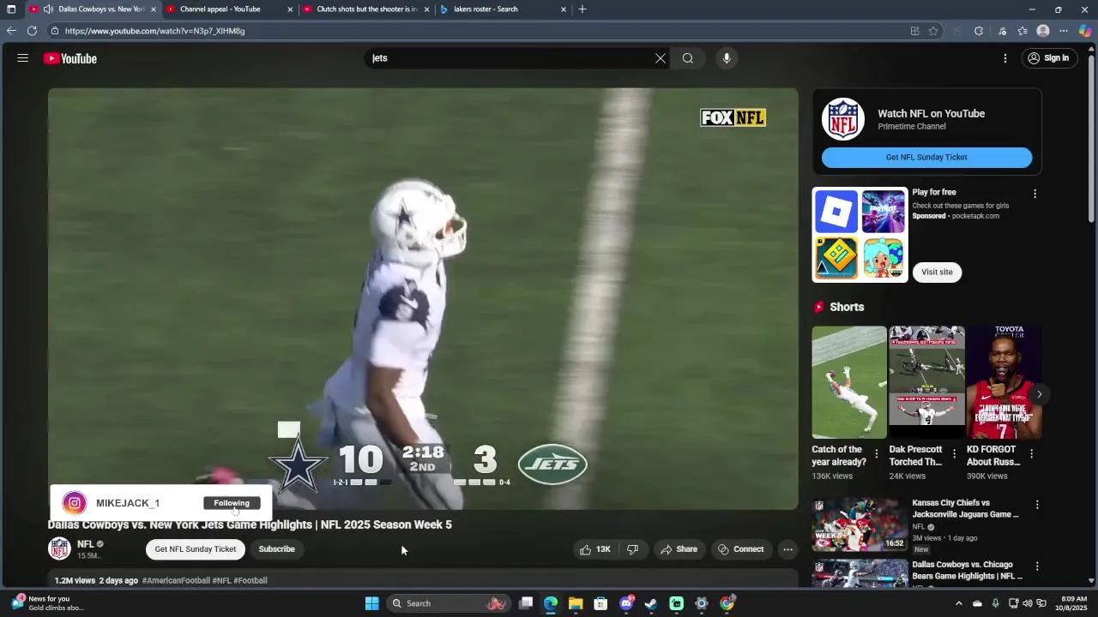Open the NFL channel avatar

coord(59,548)
